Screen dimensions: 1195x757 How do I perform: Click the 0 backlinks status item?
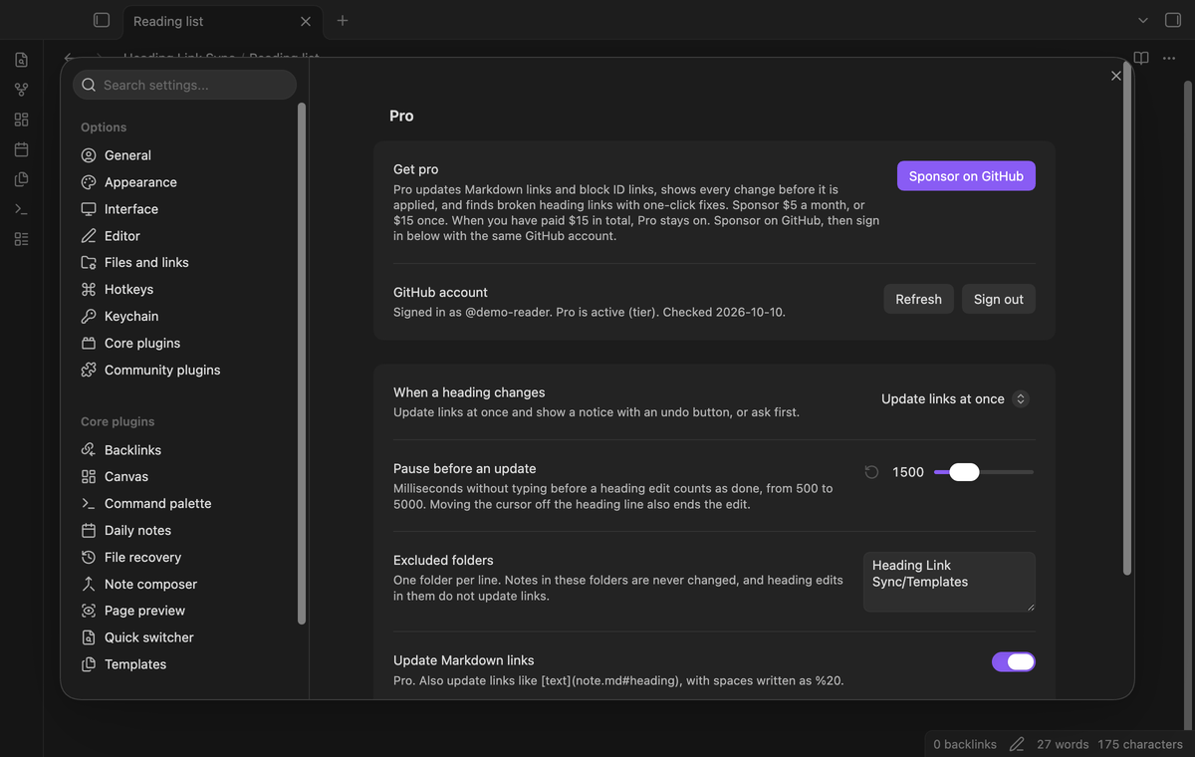(x=965, y=744)
